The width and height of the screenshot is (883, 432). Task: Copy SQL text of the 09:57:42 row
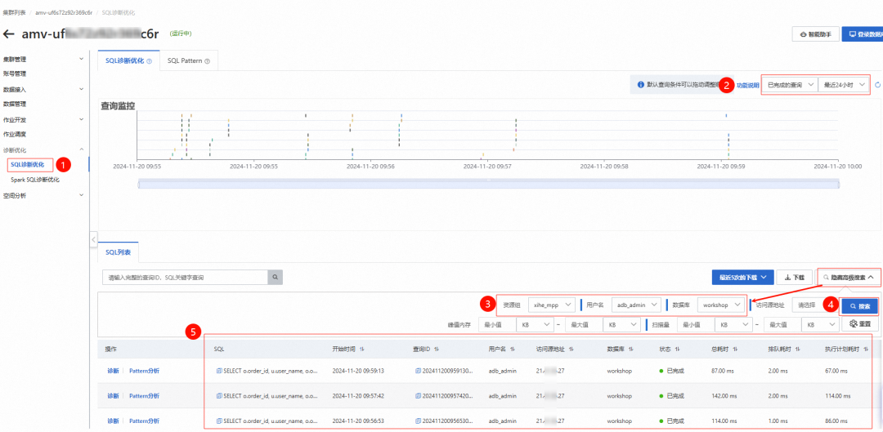(220, 396)
